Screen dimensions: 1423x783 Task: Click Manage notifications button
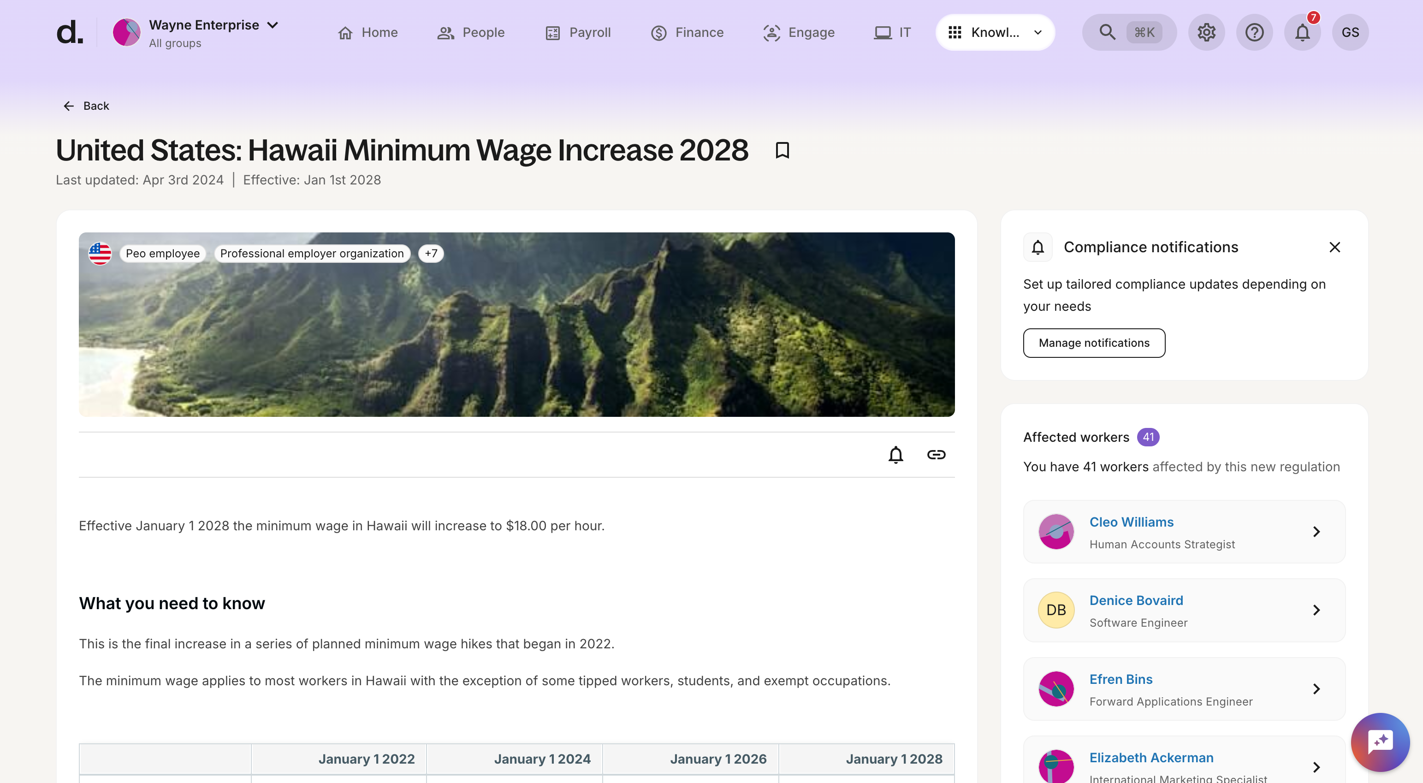click(1094, 343)
